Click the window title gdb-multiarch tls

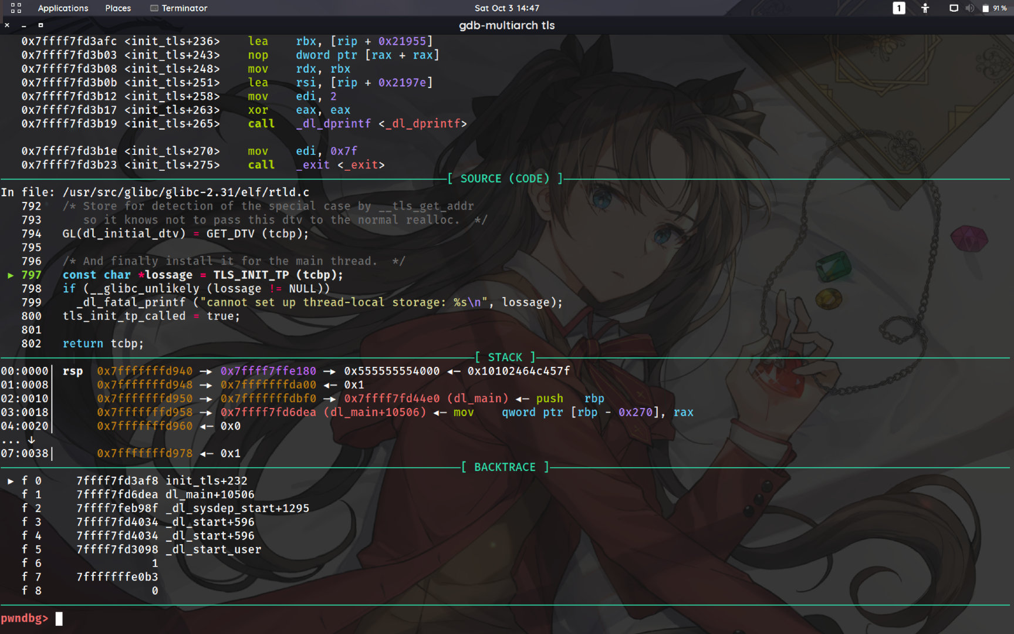pos(507,25)
